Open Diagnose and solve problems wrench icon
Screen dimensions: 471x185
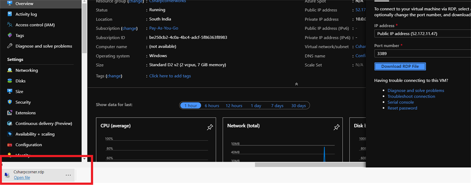(x=10, y=46)
